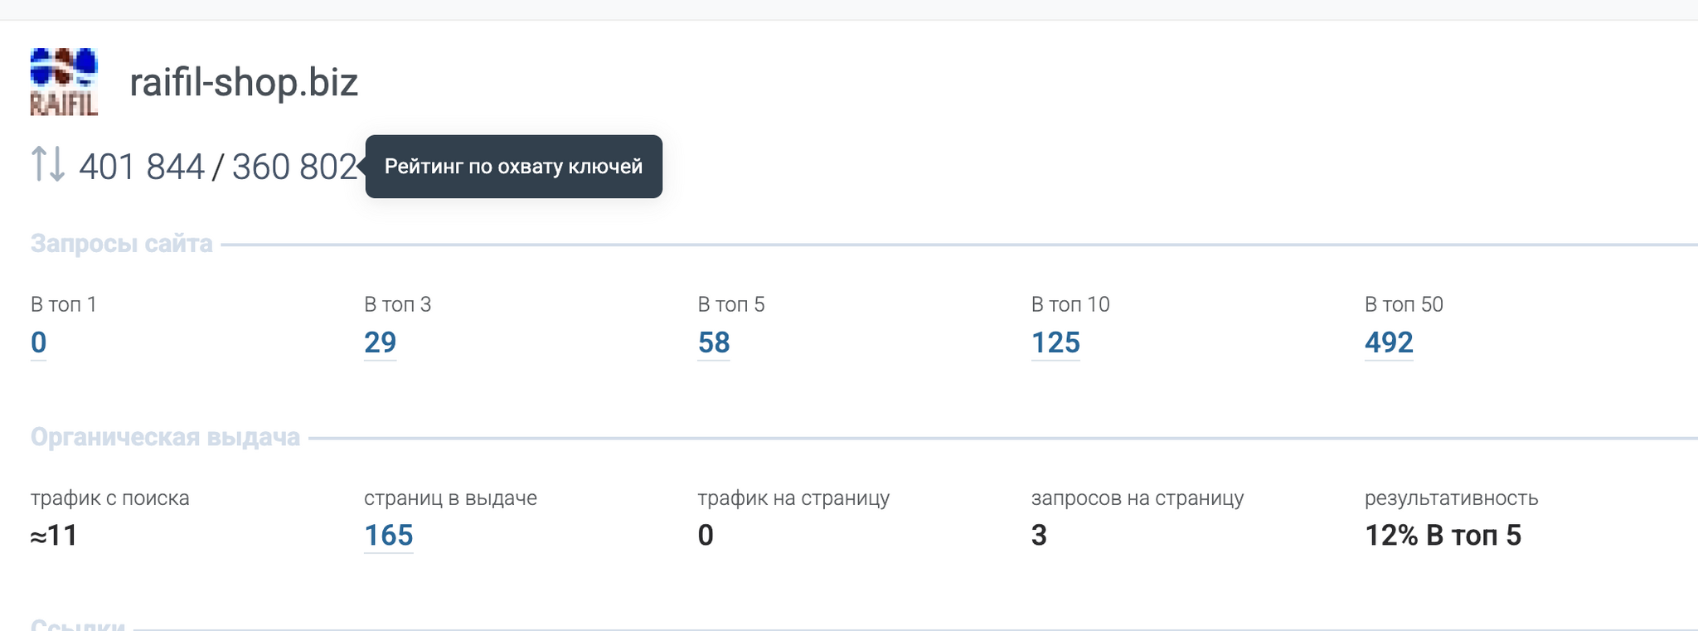Click the В топ 10 label
This screenshot has width=1698, height=631.
tap(1070, 304)
